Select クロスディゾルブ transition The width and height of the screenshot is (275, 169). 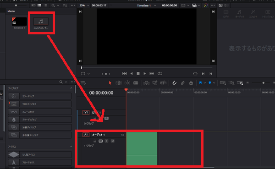(40, 104)
